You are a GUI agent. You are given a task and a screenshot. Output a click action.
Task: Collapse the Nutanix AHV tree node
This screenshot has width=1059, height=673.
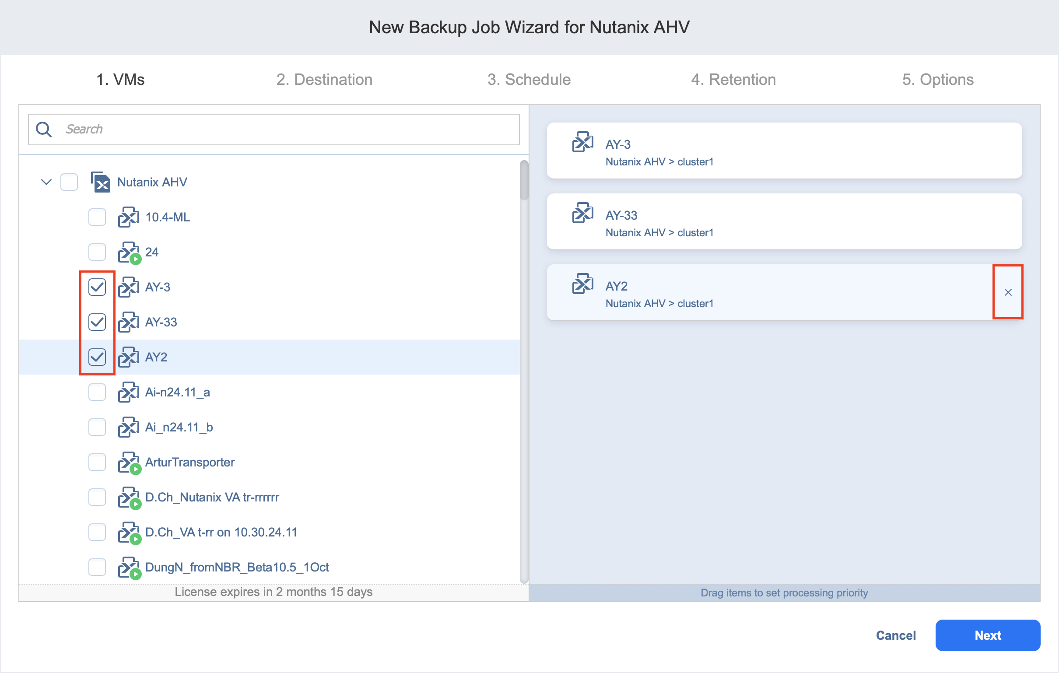click(46, 182)
